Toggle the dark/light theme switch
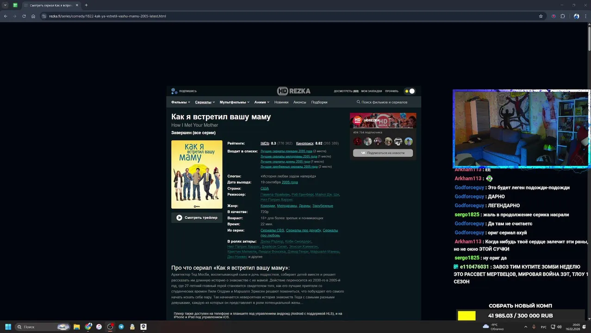Viewport: 591px width, 333px height. [x=409, y=91]
